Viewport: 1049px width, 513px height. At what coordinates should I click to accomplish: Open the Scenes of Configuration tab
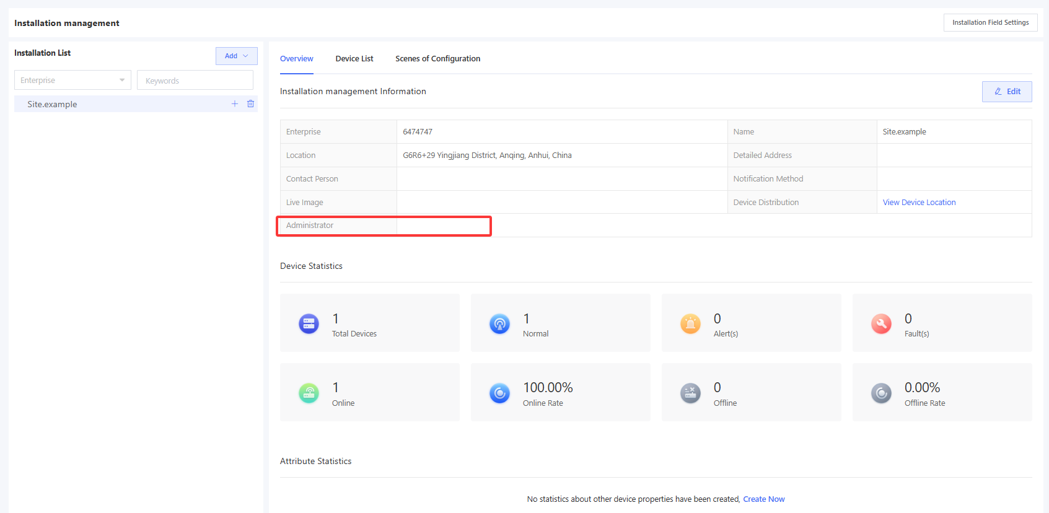[x=437, y=59]
